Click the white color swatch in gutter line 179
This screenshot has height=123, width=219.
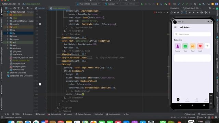40,84
